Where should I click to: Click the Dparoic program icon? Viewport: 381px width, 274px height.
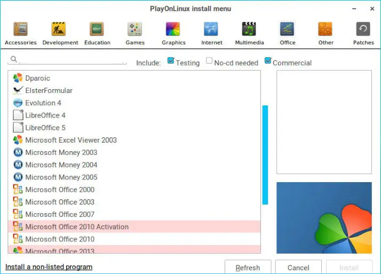(18, 78)
